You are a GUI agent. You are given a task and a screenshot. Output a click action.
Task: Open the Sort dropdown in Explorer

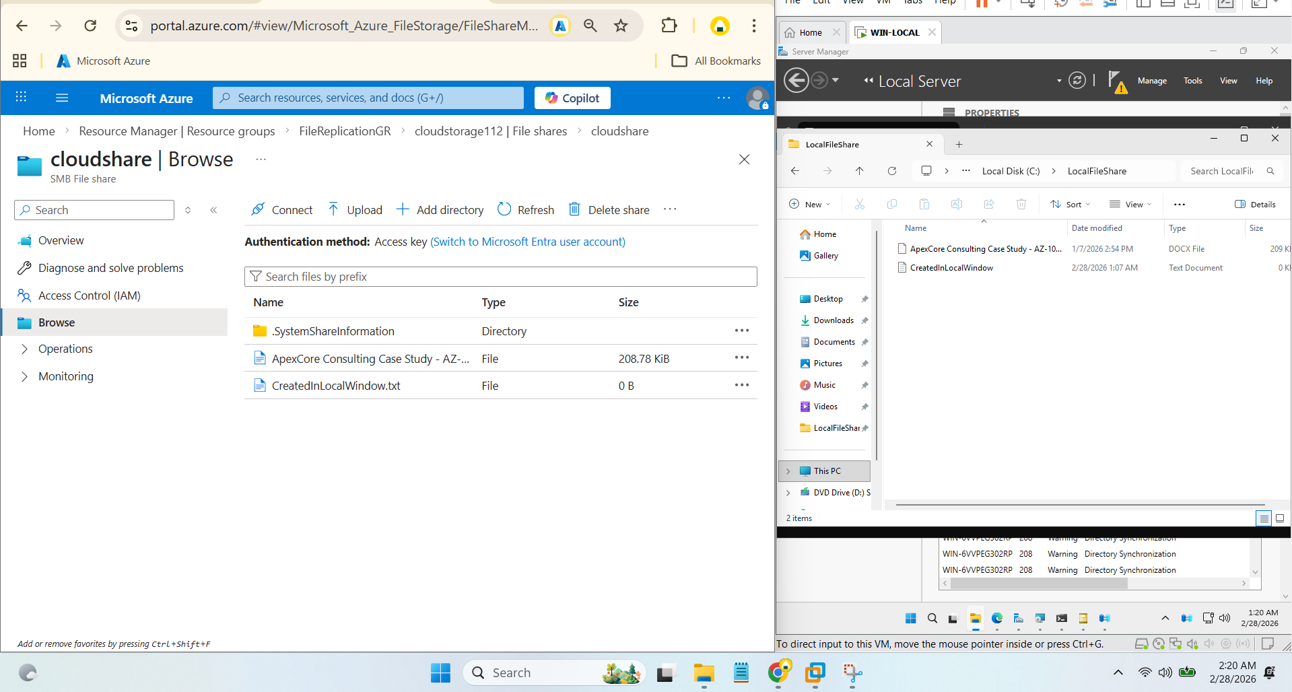point(1070,204)
